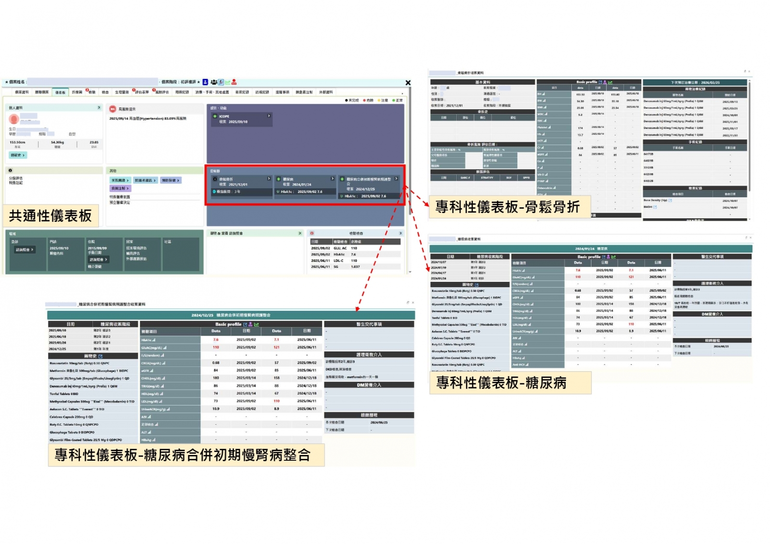Open external link icon beside 藥物史 heading
This screenshot has width=770, height=544.
(x=101, y=356)
